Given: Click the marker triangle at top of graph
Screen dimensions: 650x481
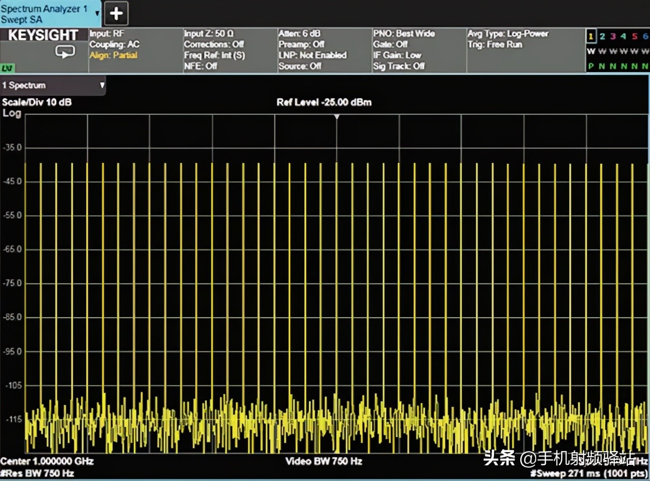Looking at the screenshot, I should coord(337,117).
